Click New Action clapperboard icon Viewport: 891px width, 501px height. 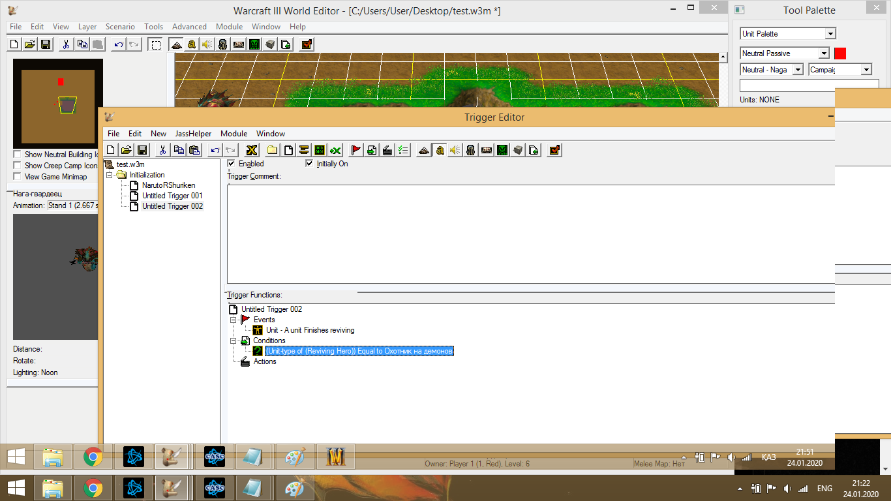click(x=387, y=150)
